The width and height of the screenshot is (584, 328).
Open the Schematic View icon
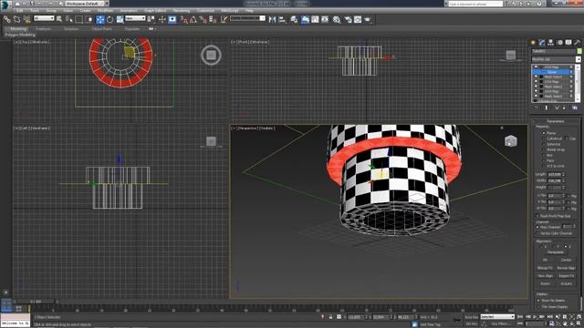point(325,19)
